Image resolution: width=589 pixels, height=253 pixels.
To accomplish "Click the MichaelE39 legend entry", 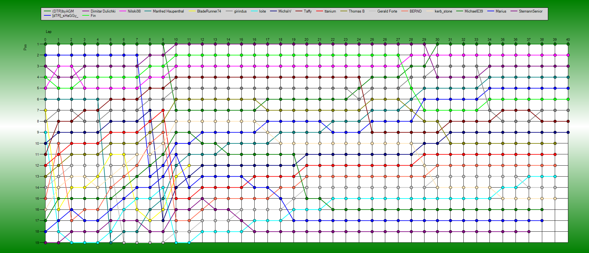I will (474, 11).
